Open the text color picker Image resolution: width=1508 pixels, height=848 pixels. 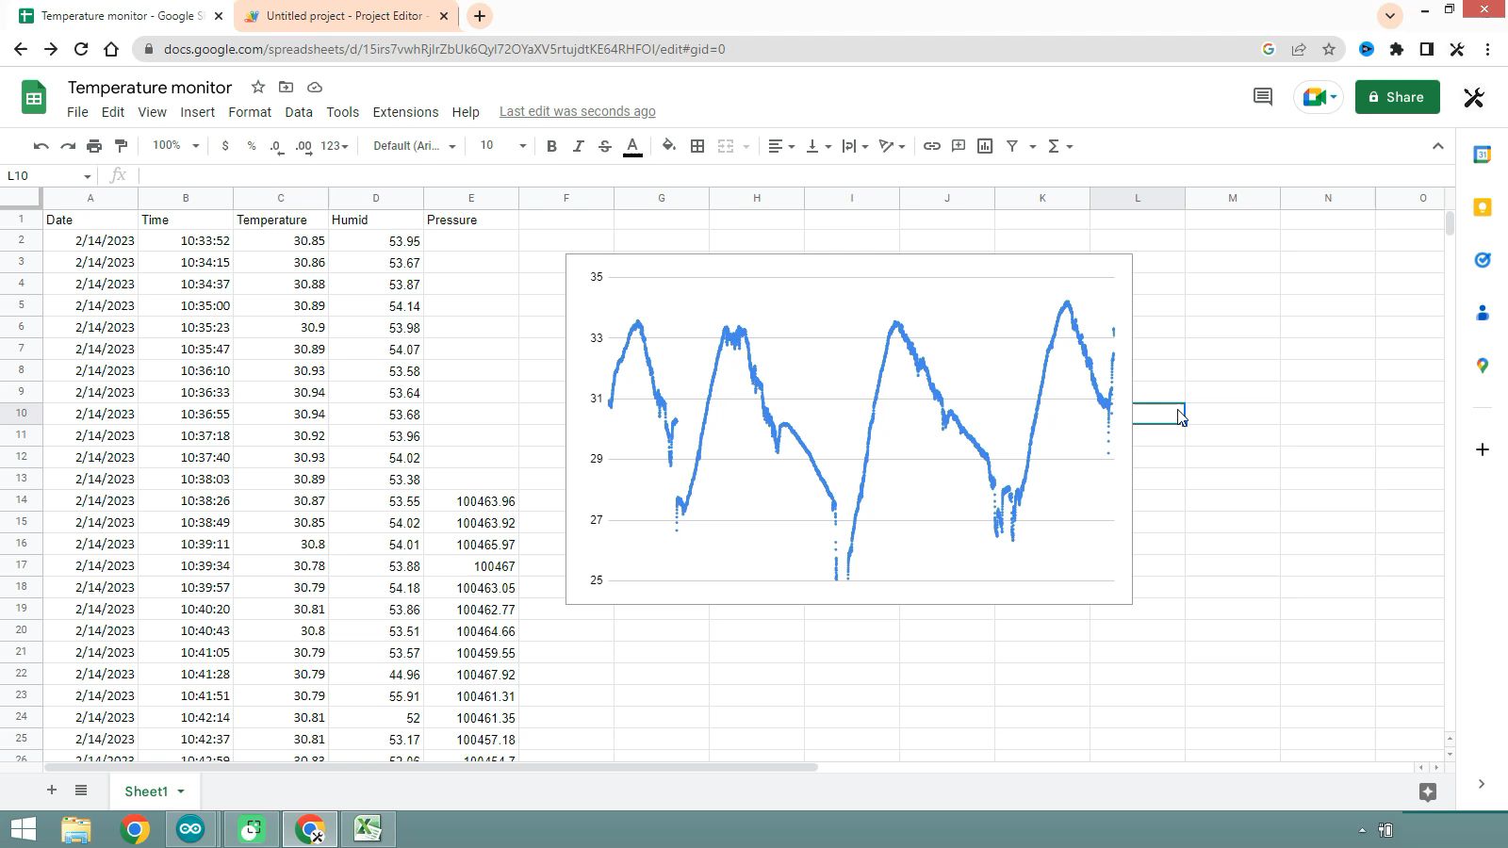632,146
